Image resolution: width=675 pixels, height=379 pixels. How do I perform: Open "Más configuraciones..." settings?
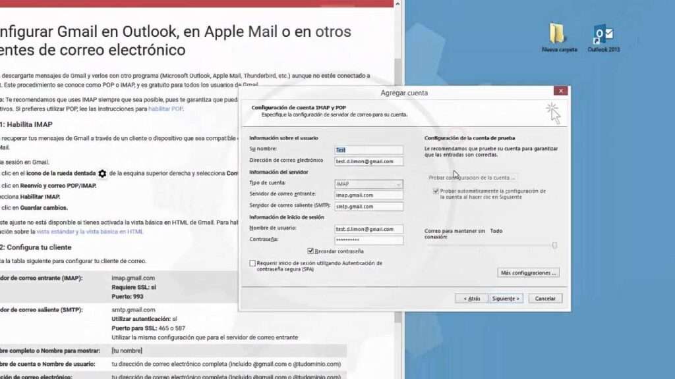527,272
